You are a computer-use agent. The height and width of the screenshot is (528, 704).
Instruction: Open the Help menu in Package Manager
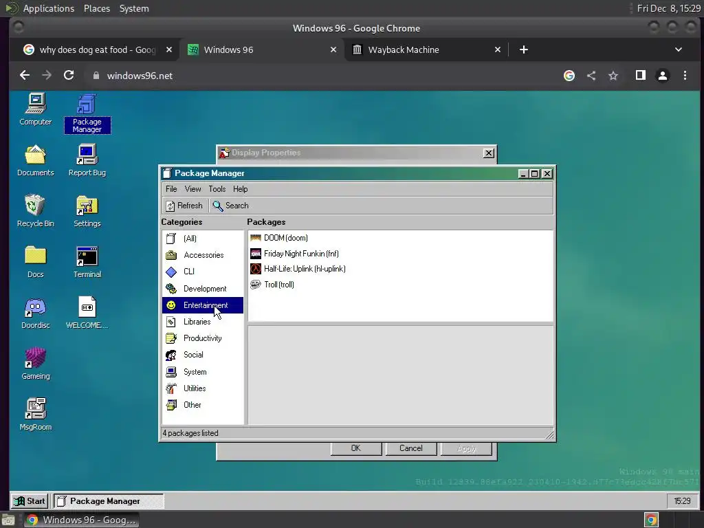[240, 189]
